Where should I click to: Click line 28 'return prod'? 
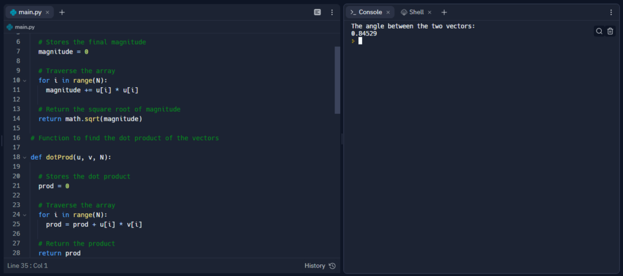pyautogui.click(x=59, y=253)
